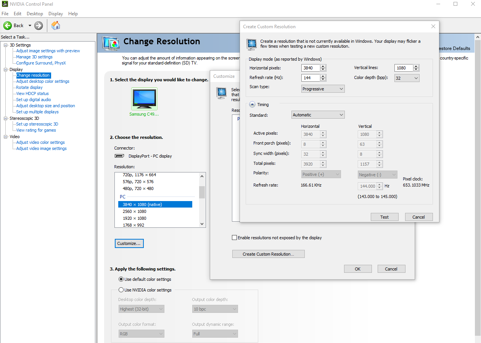481x343 pixels.
Task: Click the Test button
Action: tap(384, 217)
